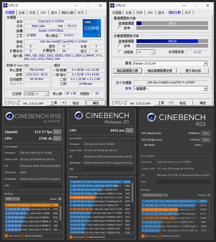This screenshot has height=242, width=216.
Task: Click Your Score orange legend swatch in R23
Action: (x=143, y=236)
